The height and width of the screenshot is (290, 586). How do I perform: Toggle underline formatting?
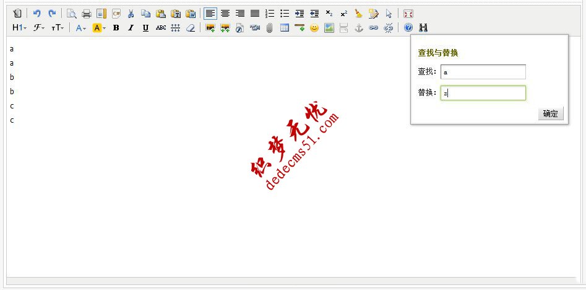tap(145, 28)
